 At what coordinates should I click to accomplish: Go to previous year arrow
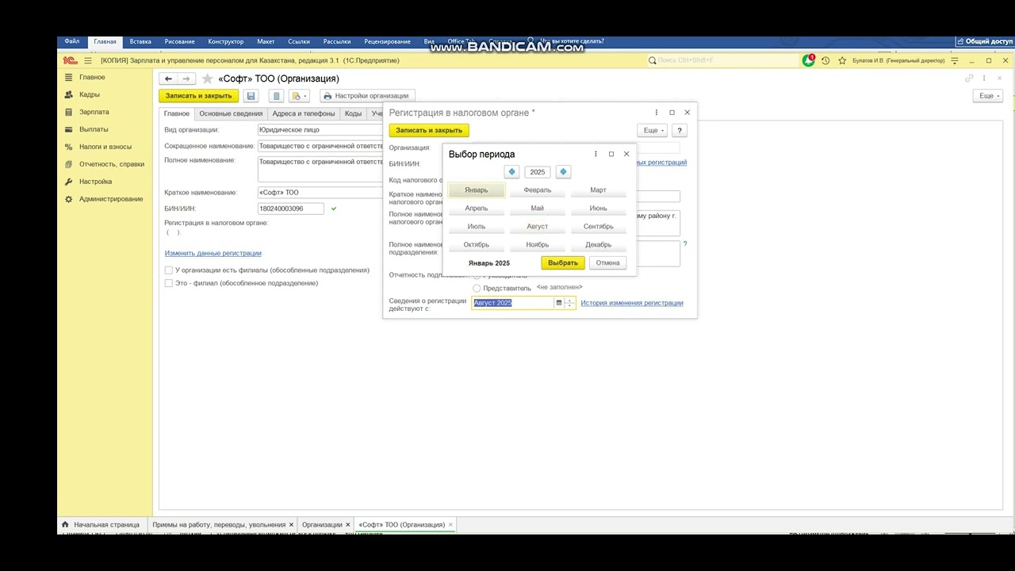point(512,172)
